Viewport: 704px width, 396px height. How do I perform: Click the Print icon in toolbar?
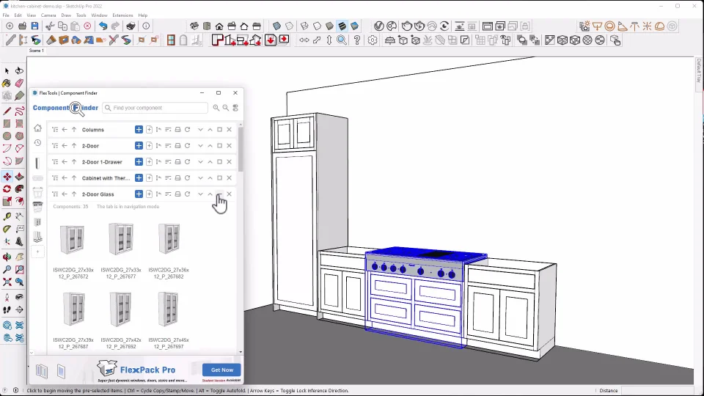pyautogui.click(x=131, y=26)
